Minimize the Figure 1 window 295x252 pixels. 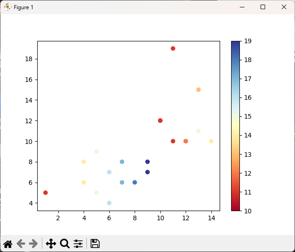pyautogui.click(x=242, y=7)
